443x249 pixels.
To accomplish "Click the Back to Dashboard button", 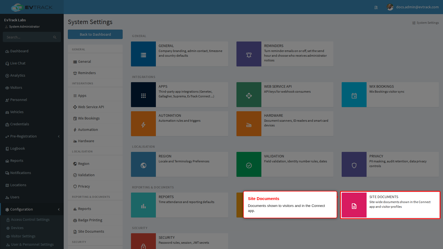I will click(x=95, y=34).
